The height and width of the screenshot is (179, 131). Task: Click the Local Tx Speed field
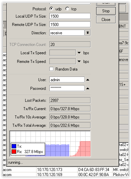click(x=63, y=53)
